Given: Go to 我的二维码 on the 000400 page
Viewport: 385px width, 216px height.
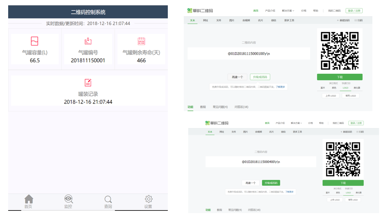Looking at the screenshot, I should tap(338, 123).
